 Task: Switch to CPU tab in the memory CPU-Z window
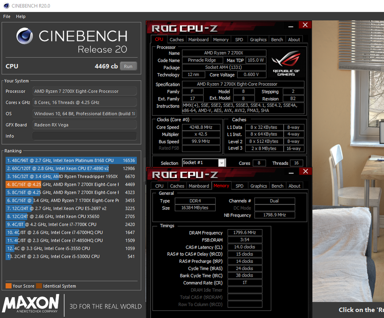coord(159,186)
